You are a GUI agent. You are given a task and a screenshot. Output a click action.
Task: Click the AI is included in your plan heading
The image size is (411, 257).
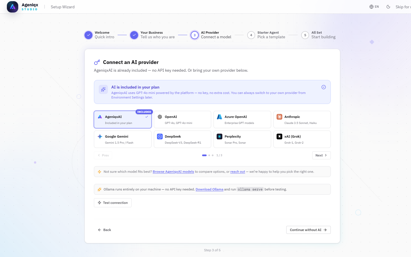coord(135,87)
